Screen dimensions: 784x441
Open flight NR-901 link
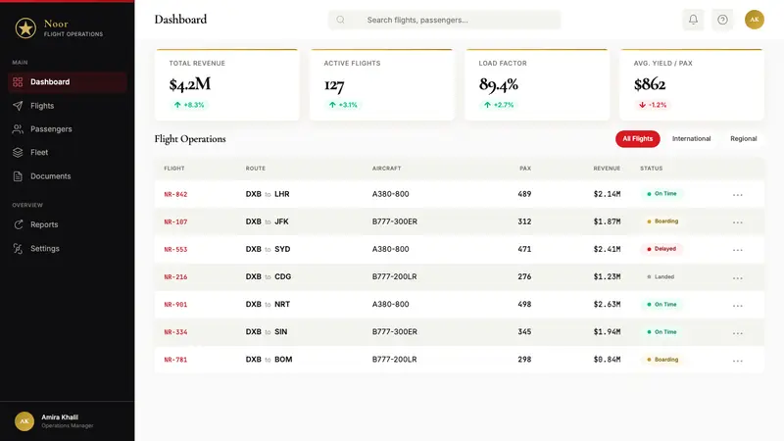tap(175, 305)
